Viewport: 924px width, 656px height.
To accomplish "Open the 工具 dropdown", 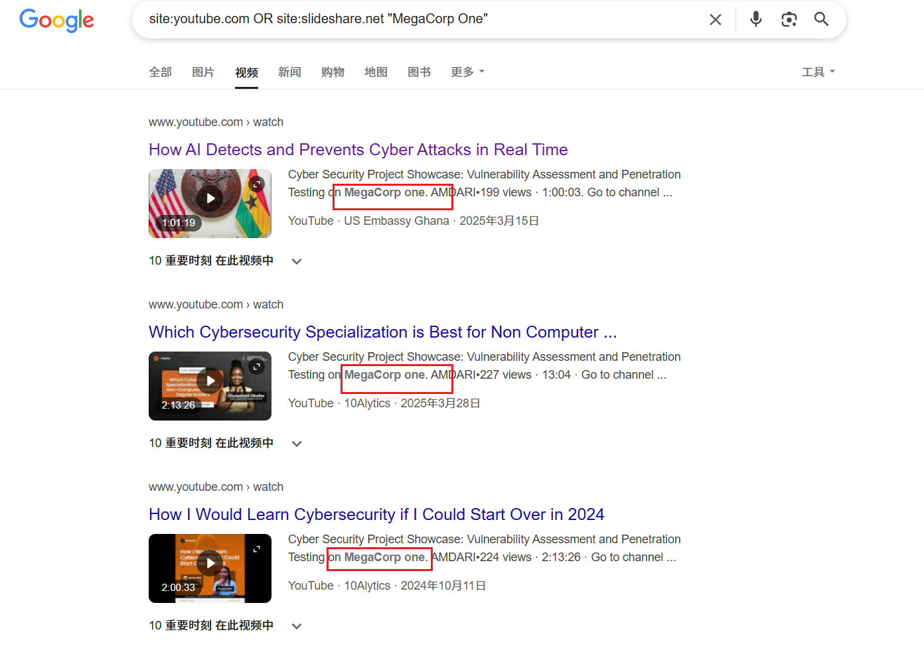I will click(818, 72).
